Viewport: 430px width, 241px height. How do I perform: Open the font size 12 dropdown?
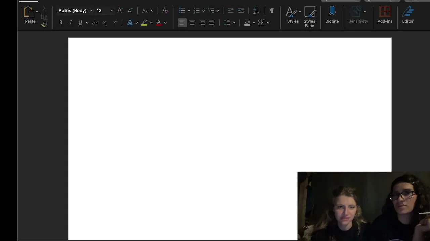click(x=112, y=11)
